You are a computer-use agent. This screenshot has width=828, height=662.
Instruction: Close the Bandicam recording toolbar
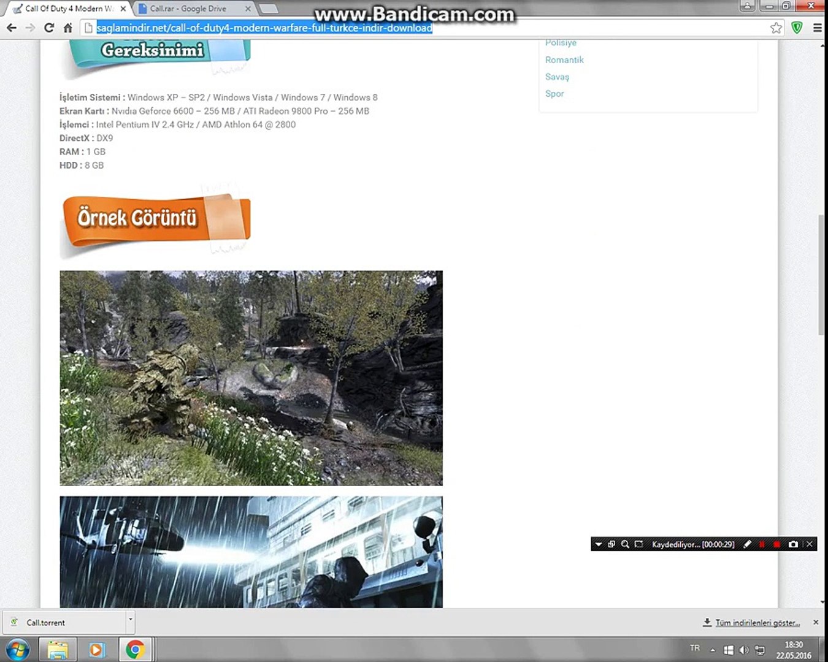(810, 544)
